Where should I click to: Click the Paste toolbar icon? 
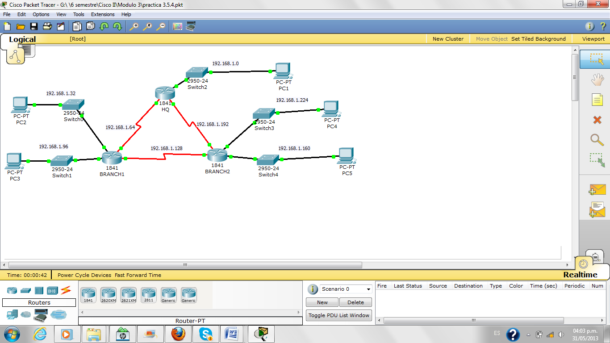(91, 26)
